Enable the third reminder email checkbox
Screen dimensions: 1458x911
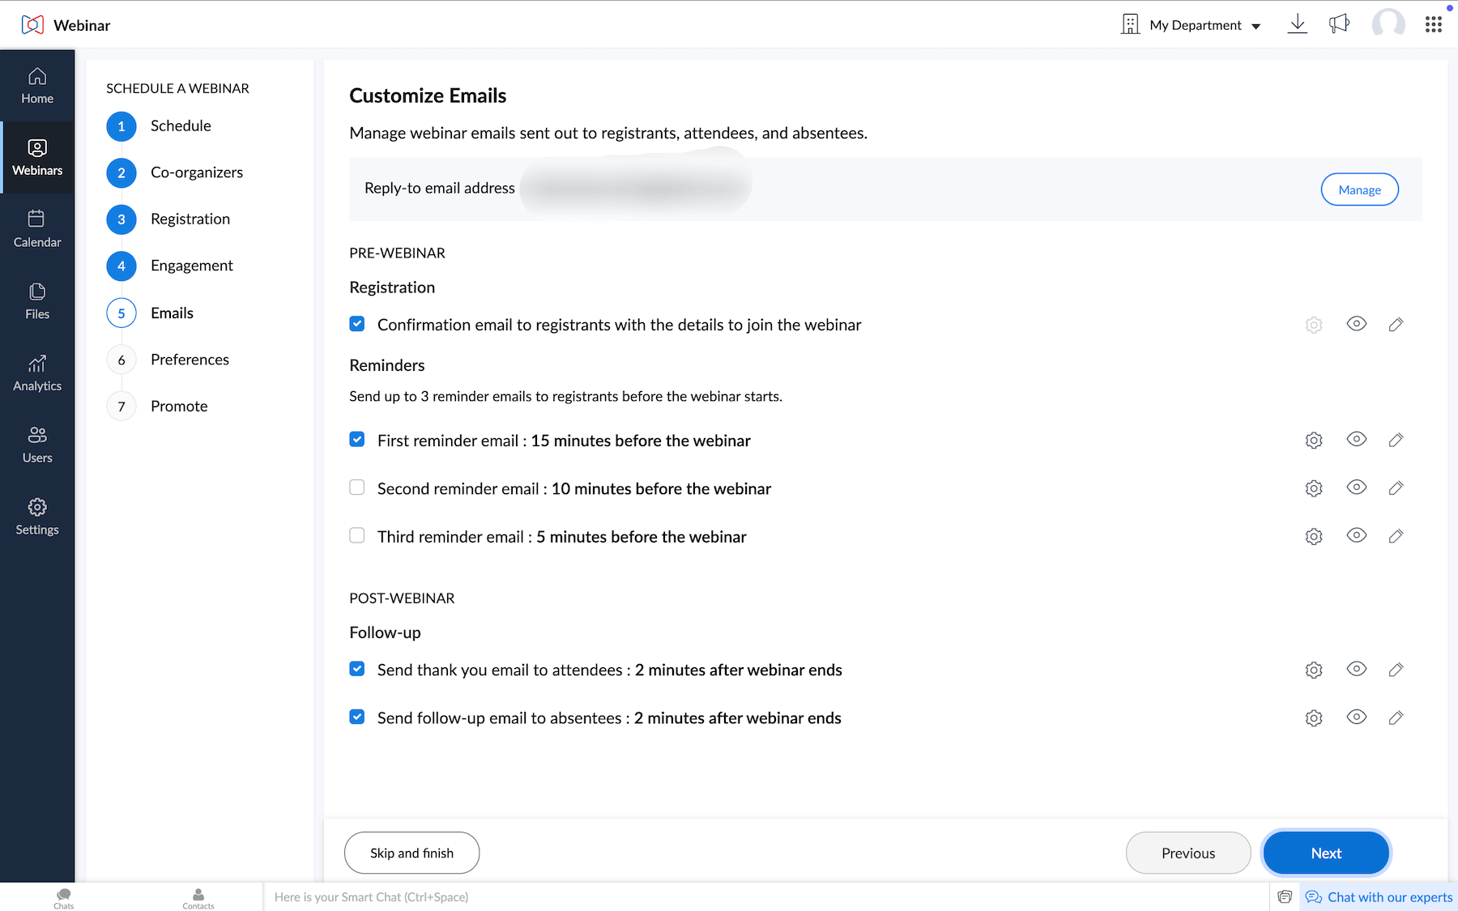coord(356,534)
